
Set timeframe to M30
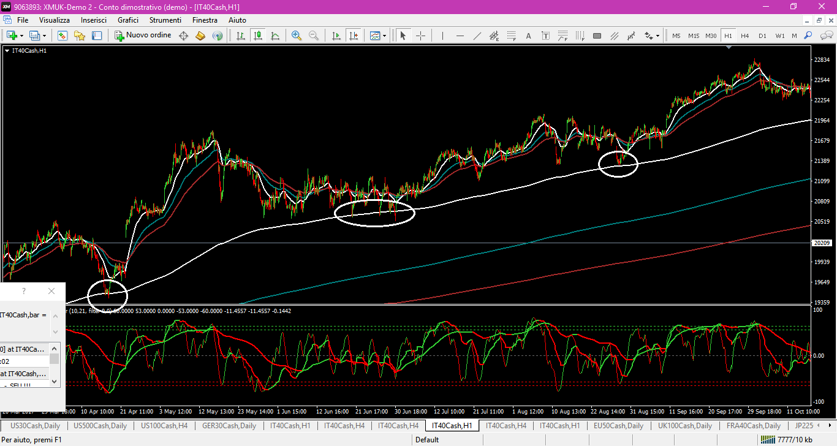[x=711, y=36]
